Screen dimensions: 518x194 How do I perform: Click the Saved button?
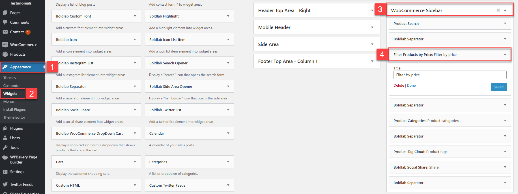tap(498, 87)
